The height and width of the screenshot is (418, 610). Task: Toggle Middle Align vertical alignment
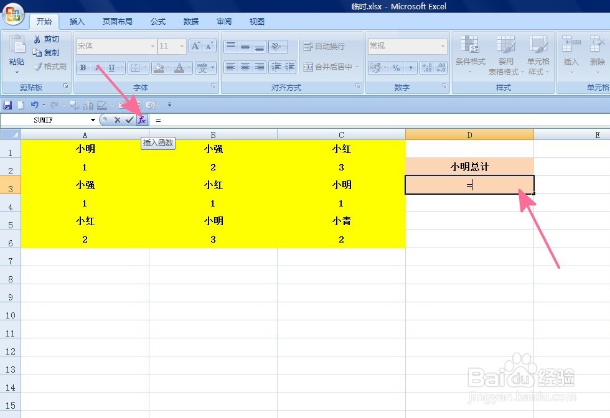coord(245,46)
